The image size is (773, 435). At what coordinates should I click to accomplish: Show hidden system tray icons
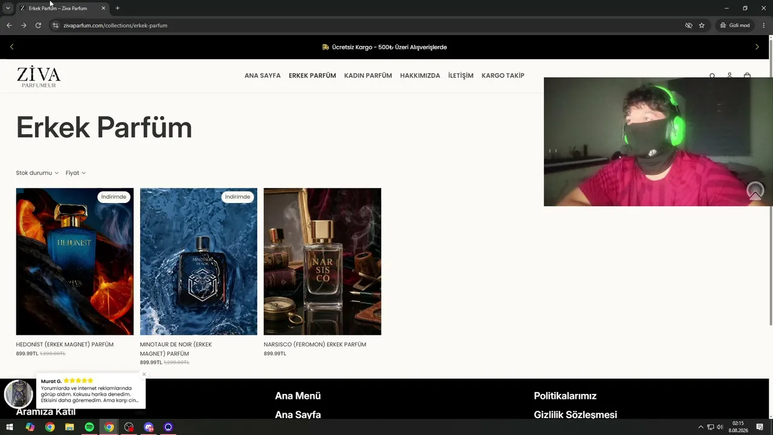click(701, 427)
